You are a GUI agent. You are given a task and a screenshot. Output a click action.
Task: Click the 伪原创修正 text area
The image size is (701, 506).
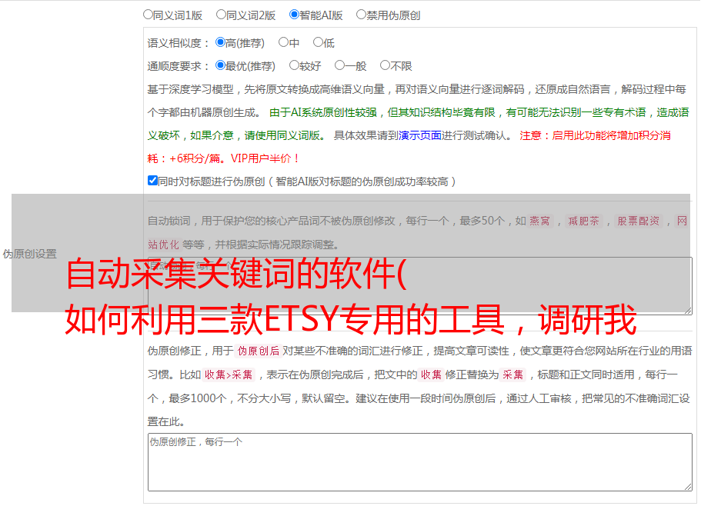click(x=420, y=462)
